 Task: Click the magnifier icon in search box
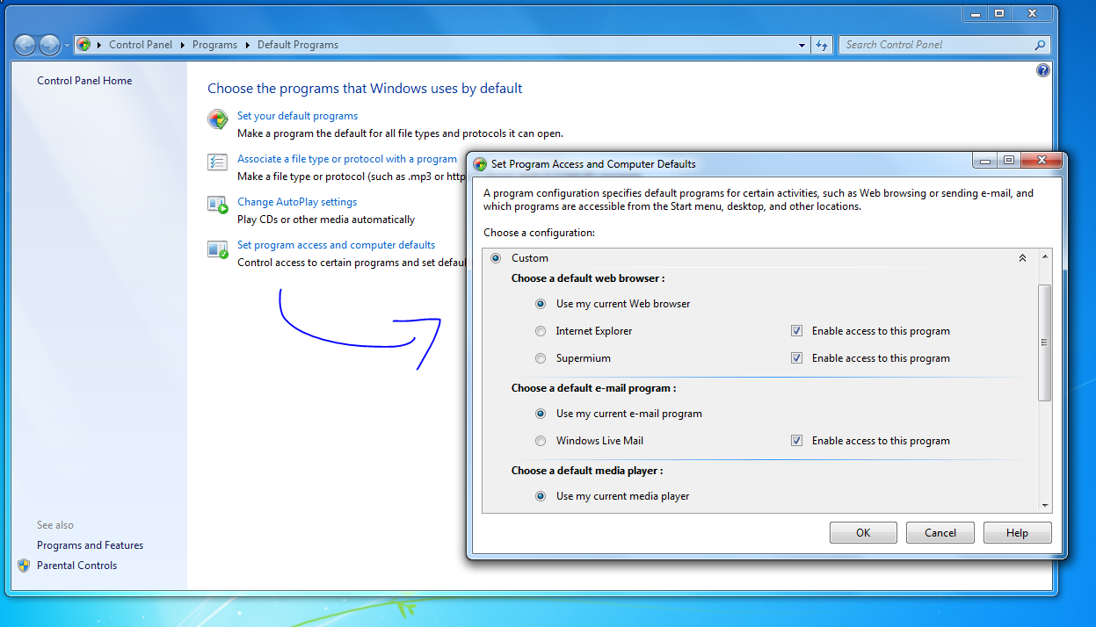[x=1041, y=45]
